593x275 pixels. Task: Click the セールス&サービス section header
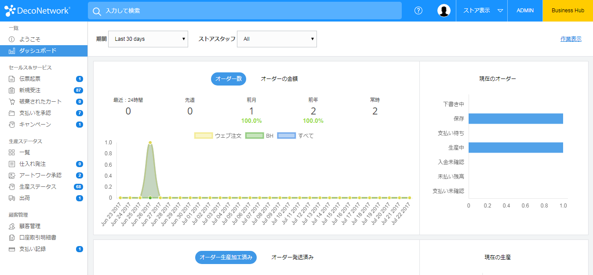point(30,68)
